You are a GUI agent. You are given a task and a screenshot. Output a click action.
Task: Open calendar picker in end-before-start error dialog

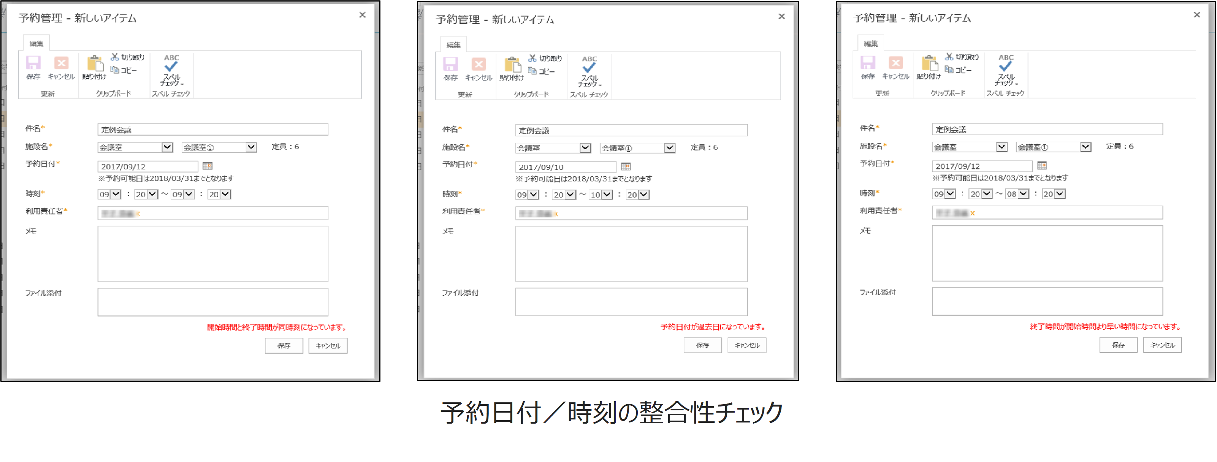point(1042,165)
